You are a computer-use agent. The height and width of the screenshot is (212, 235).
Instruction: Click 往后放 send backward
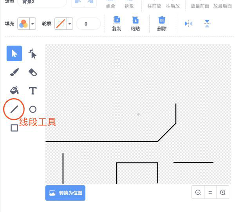(173, 4)
